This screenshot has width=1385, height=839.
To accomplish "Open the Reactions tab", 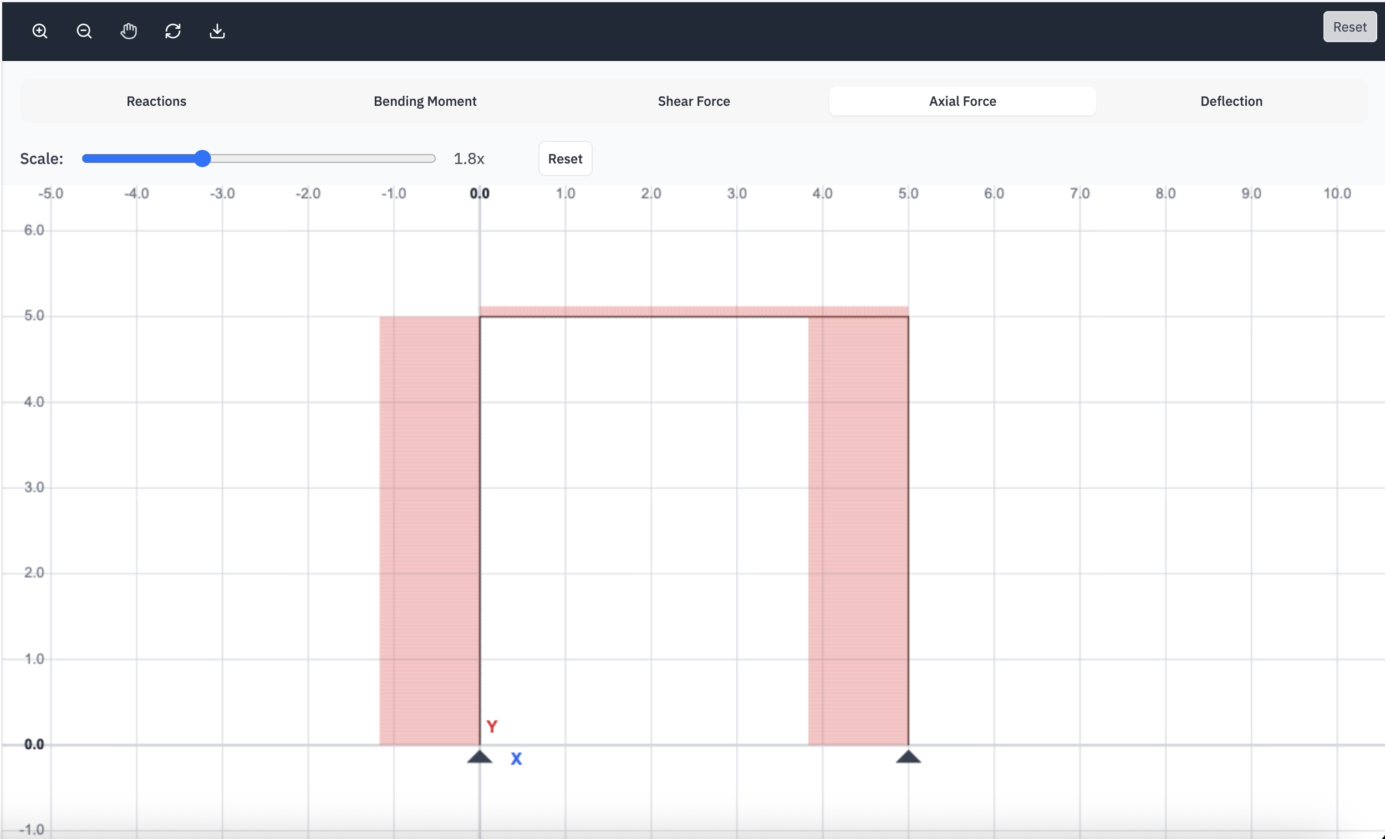I will [x=156, y=101].
